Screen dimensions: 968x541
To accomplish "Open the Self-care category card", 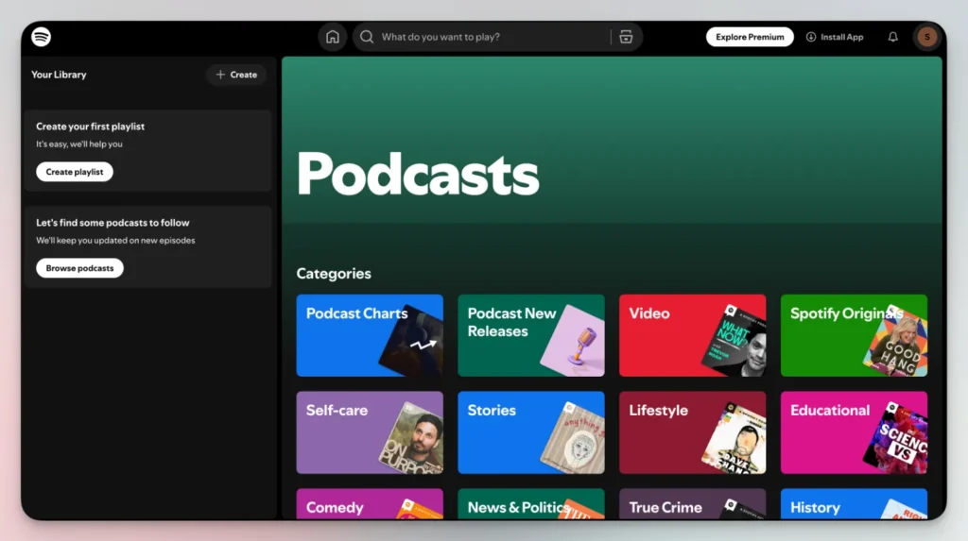I will 370,432.
